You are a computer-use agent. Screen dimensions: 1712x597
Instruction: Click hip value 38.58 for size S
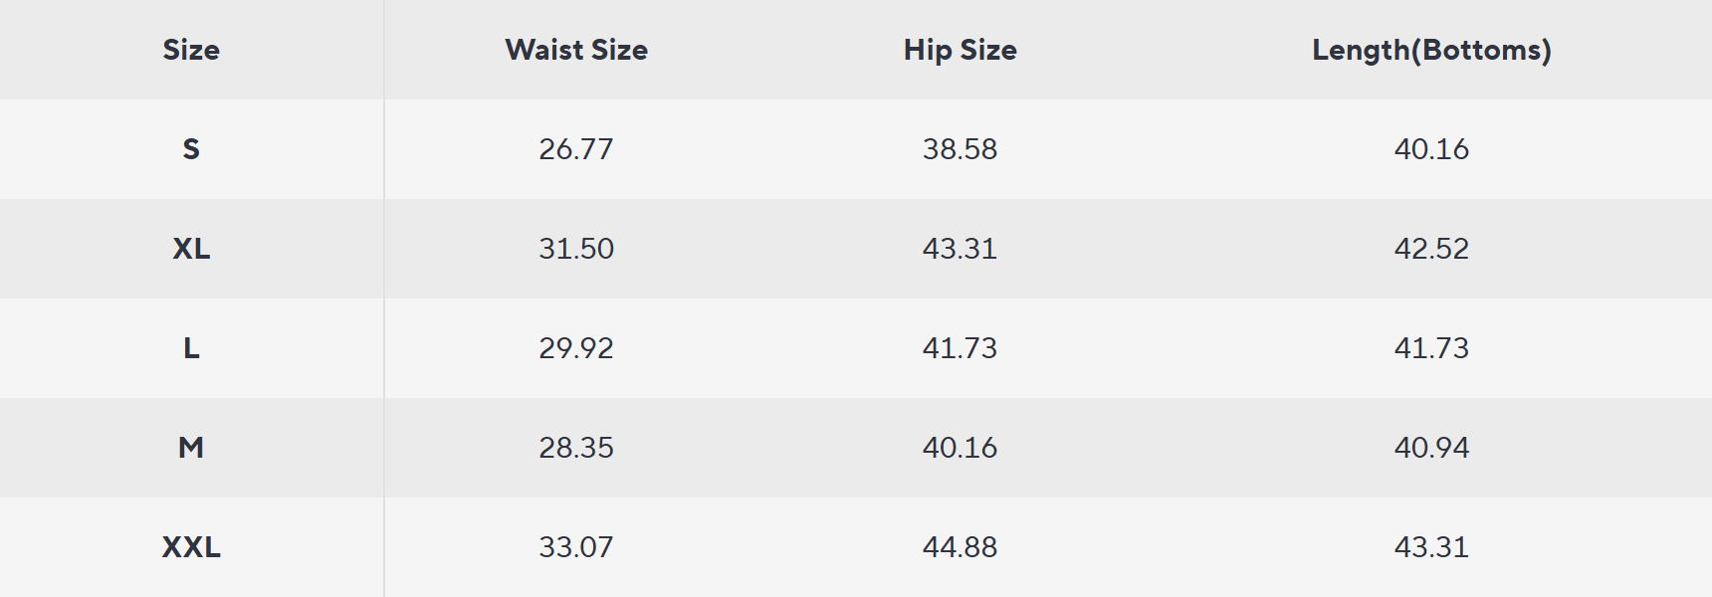coord(960,149)
